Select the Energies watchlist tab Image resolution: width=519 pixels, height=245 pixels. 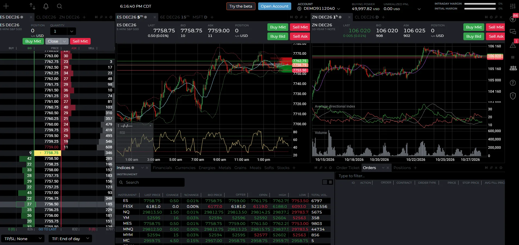point(207,168)
